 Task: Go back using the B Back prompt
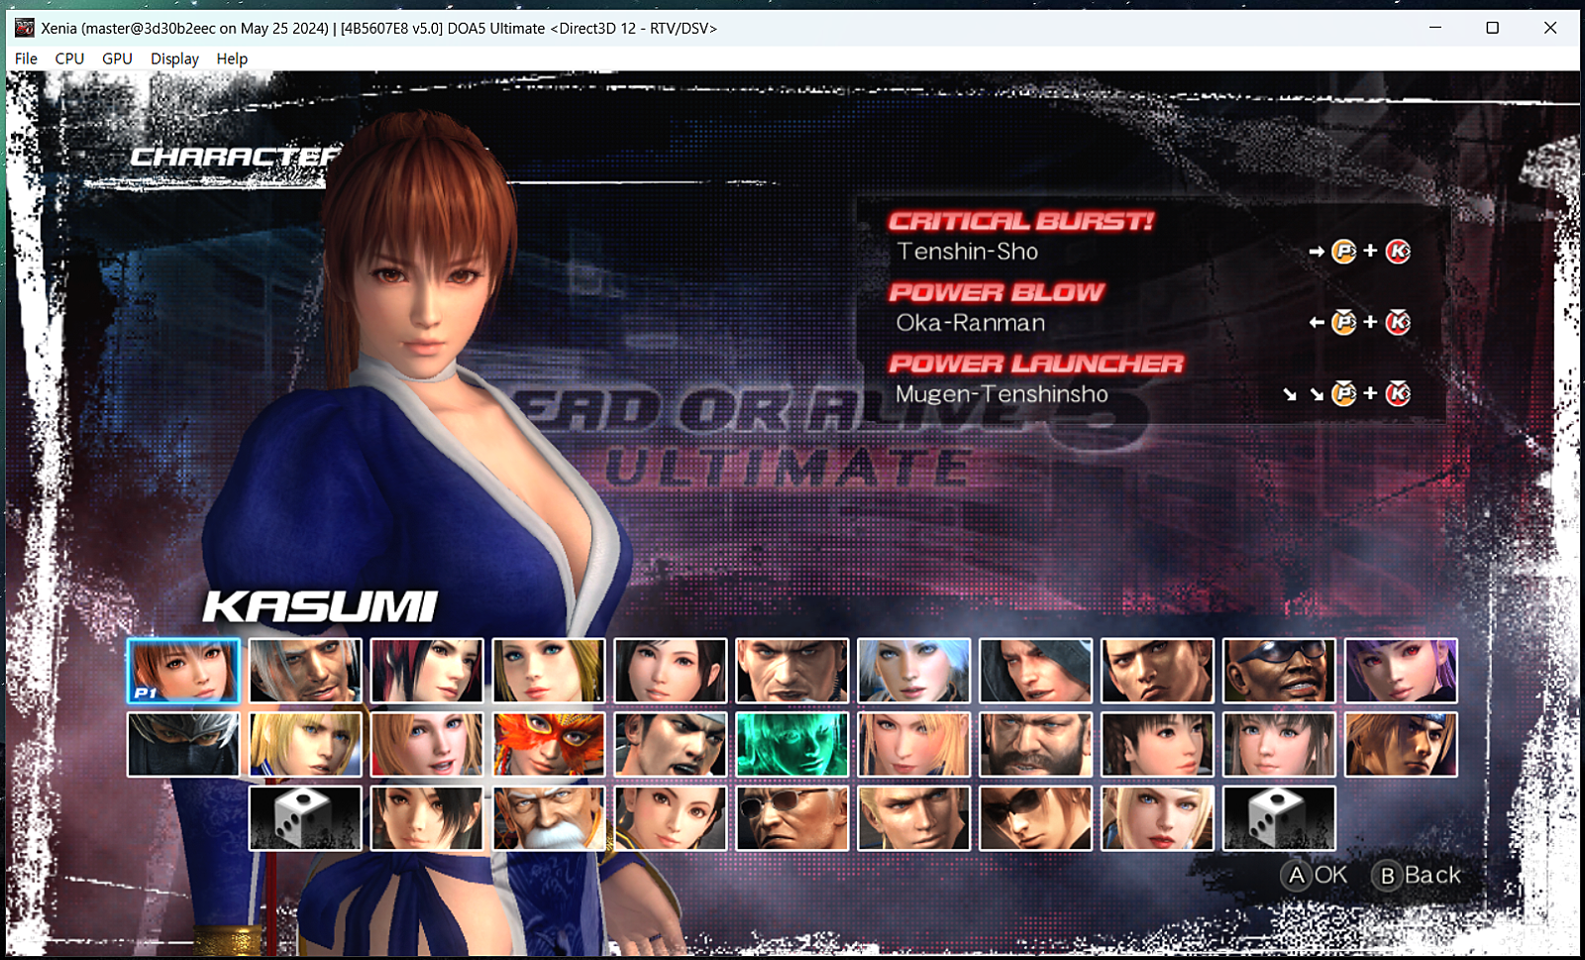point(1417,875)
